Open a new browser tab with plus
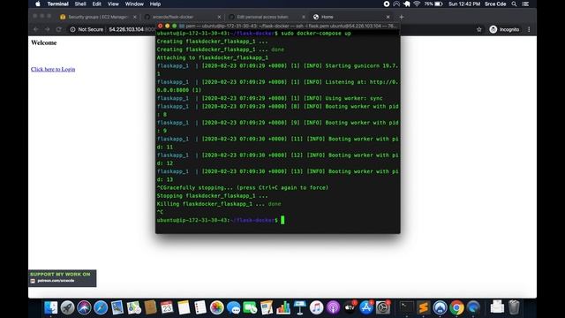The image size is (565, 318). point(402,17)
